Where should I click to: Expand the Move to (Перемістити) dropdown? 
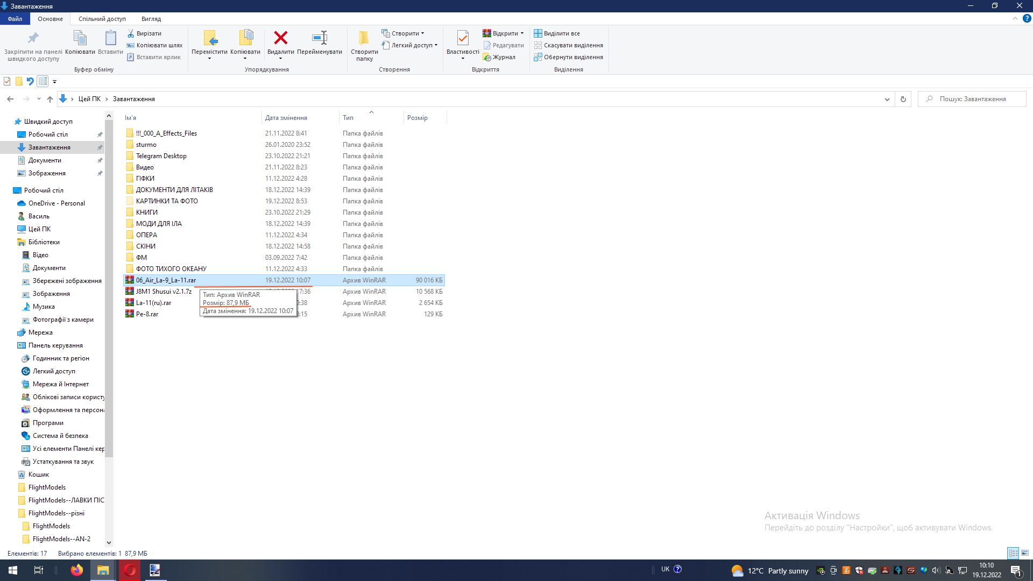209,58
